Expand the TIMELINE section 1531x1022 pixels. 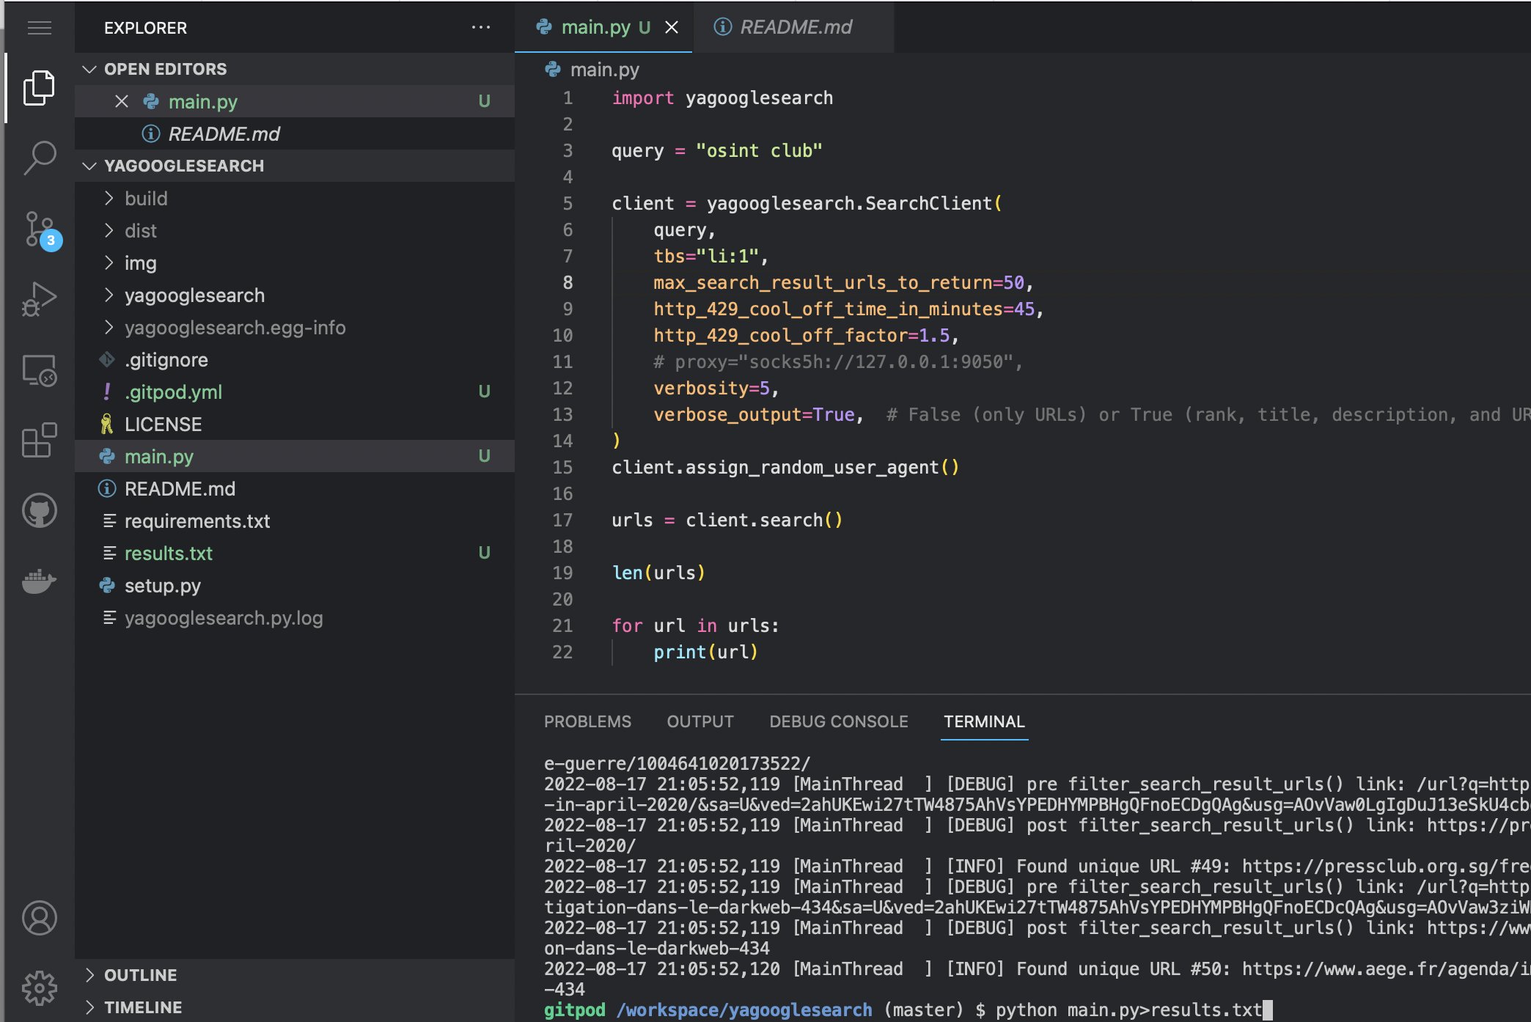click(142, 1007)
